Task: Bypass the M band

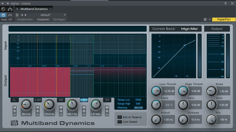Action: tap(61, 114)
